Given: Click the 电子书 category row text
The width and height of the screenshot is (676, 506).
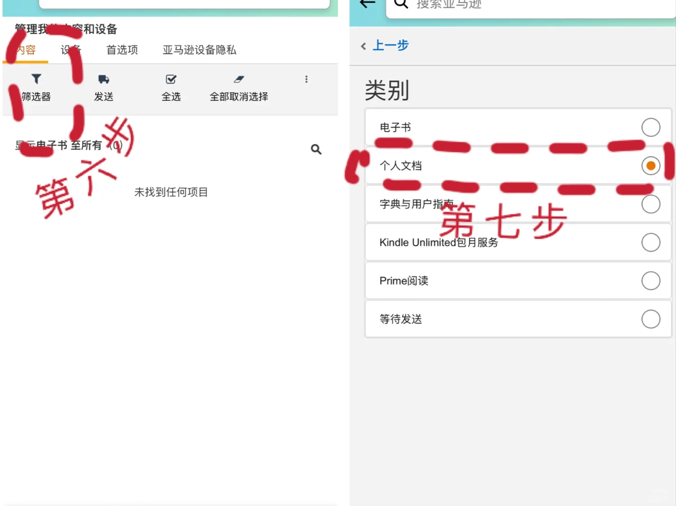Looking at the screenshot, I should click(x=395, y=127).
